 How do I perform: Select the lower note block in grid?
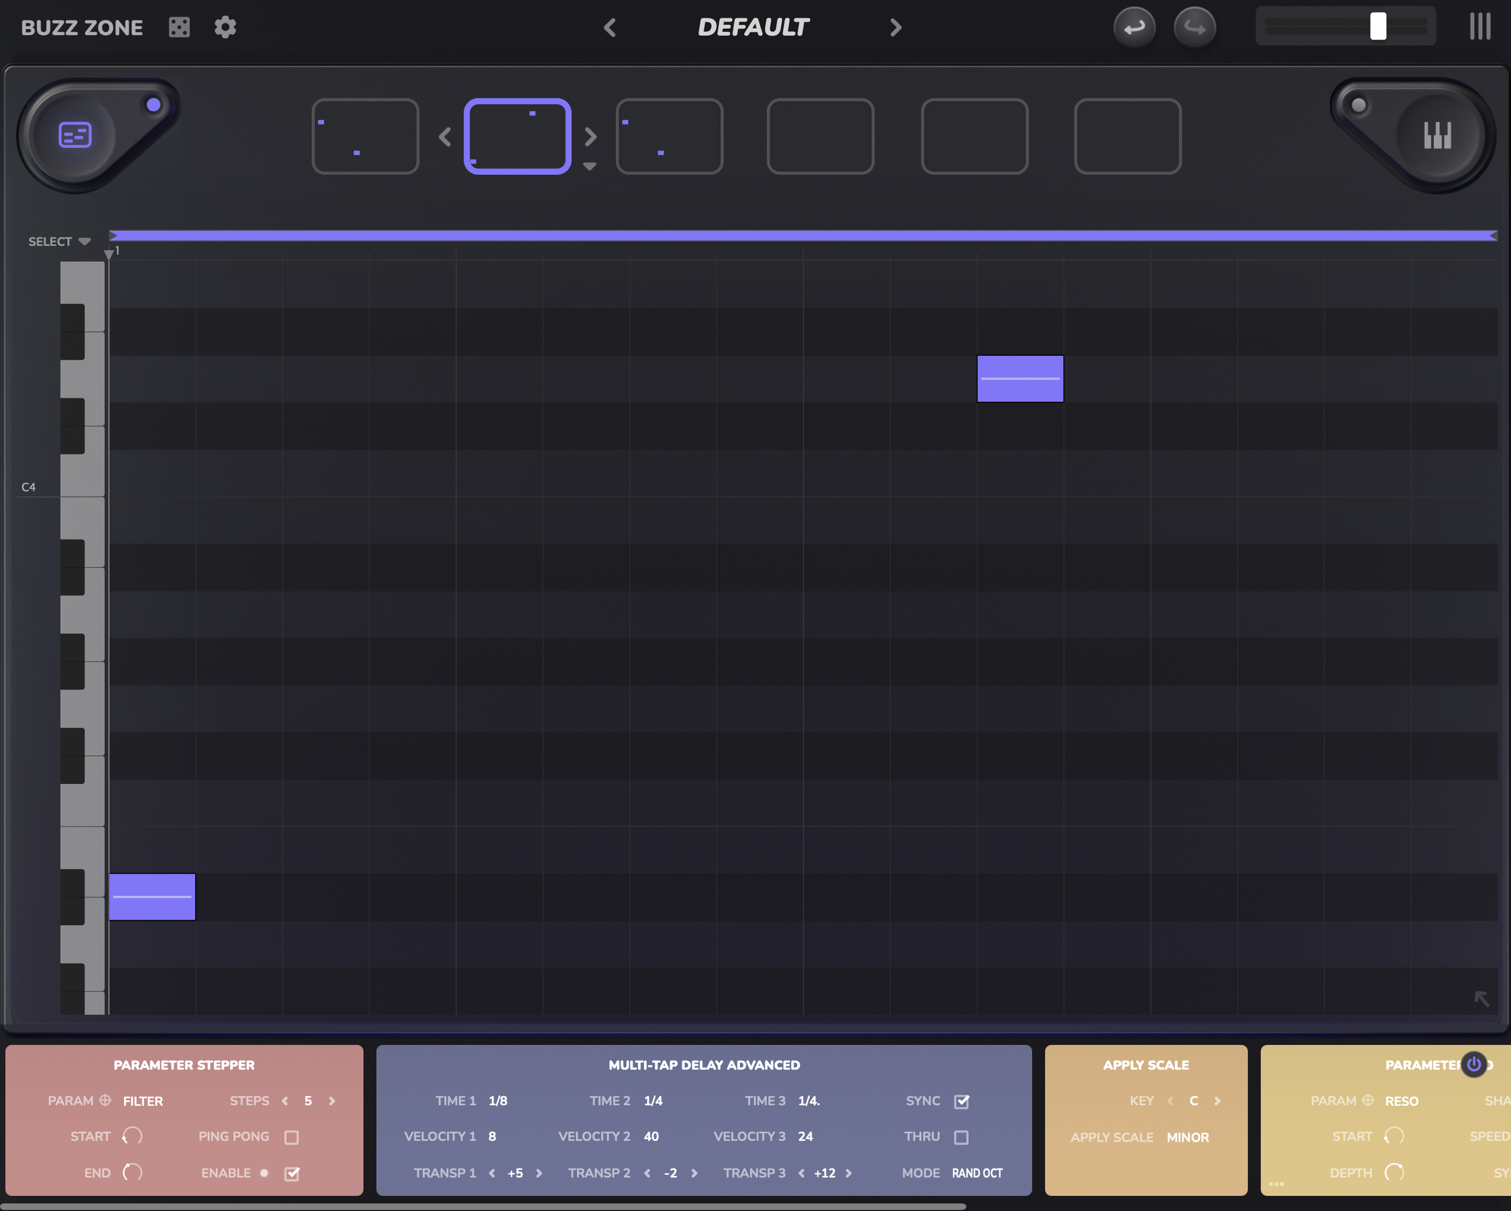pos(152,896)
